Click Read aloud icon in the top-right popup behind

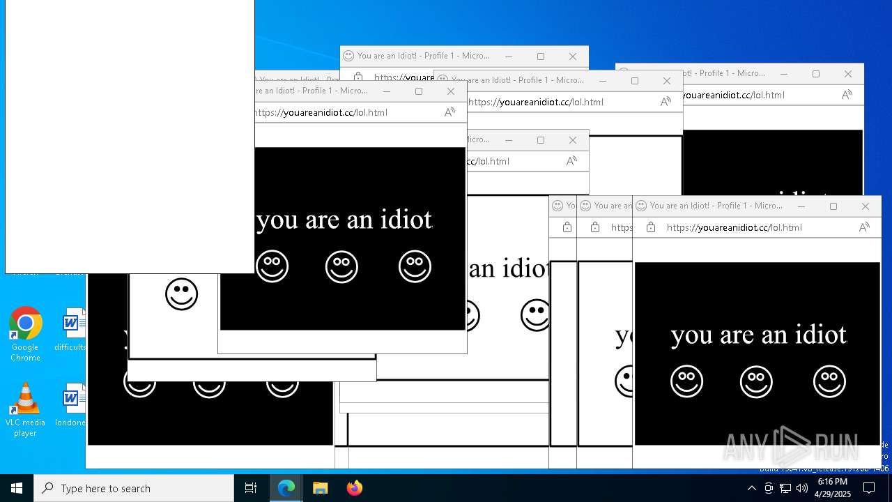847,95
